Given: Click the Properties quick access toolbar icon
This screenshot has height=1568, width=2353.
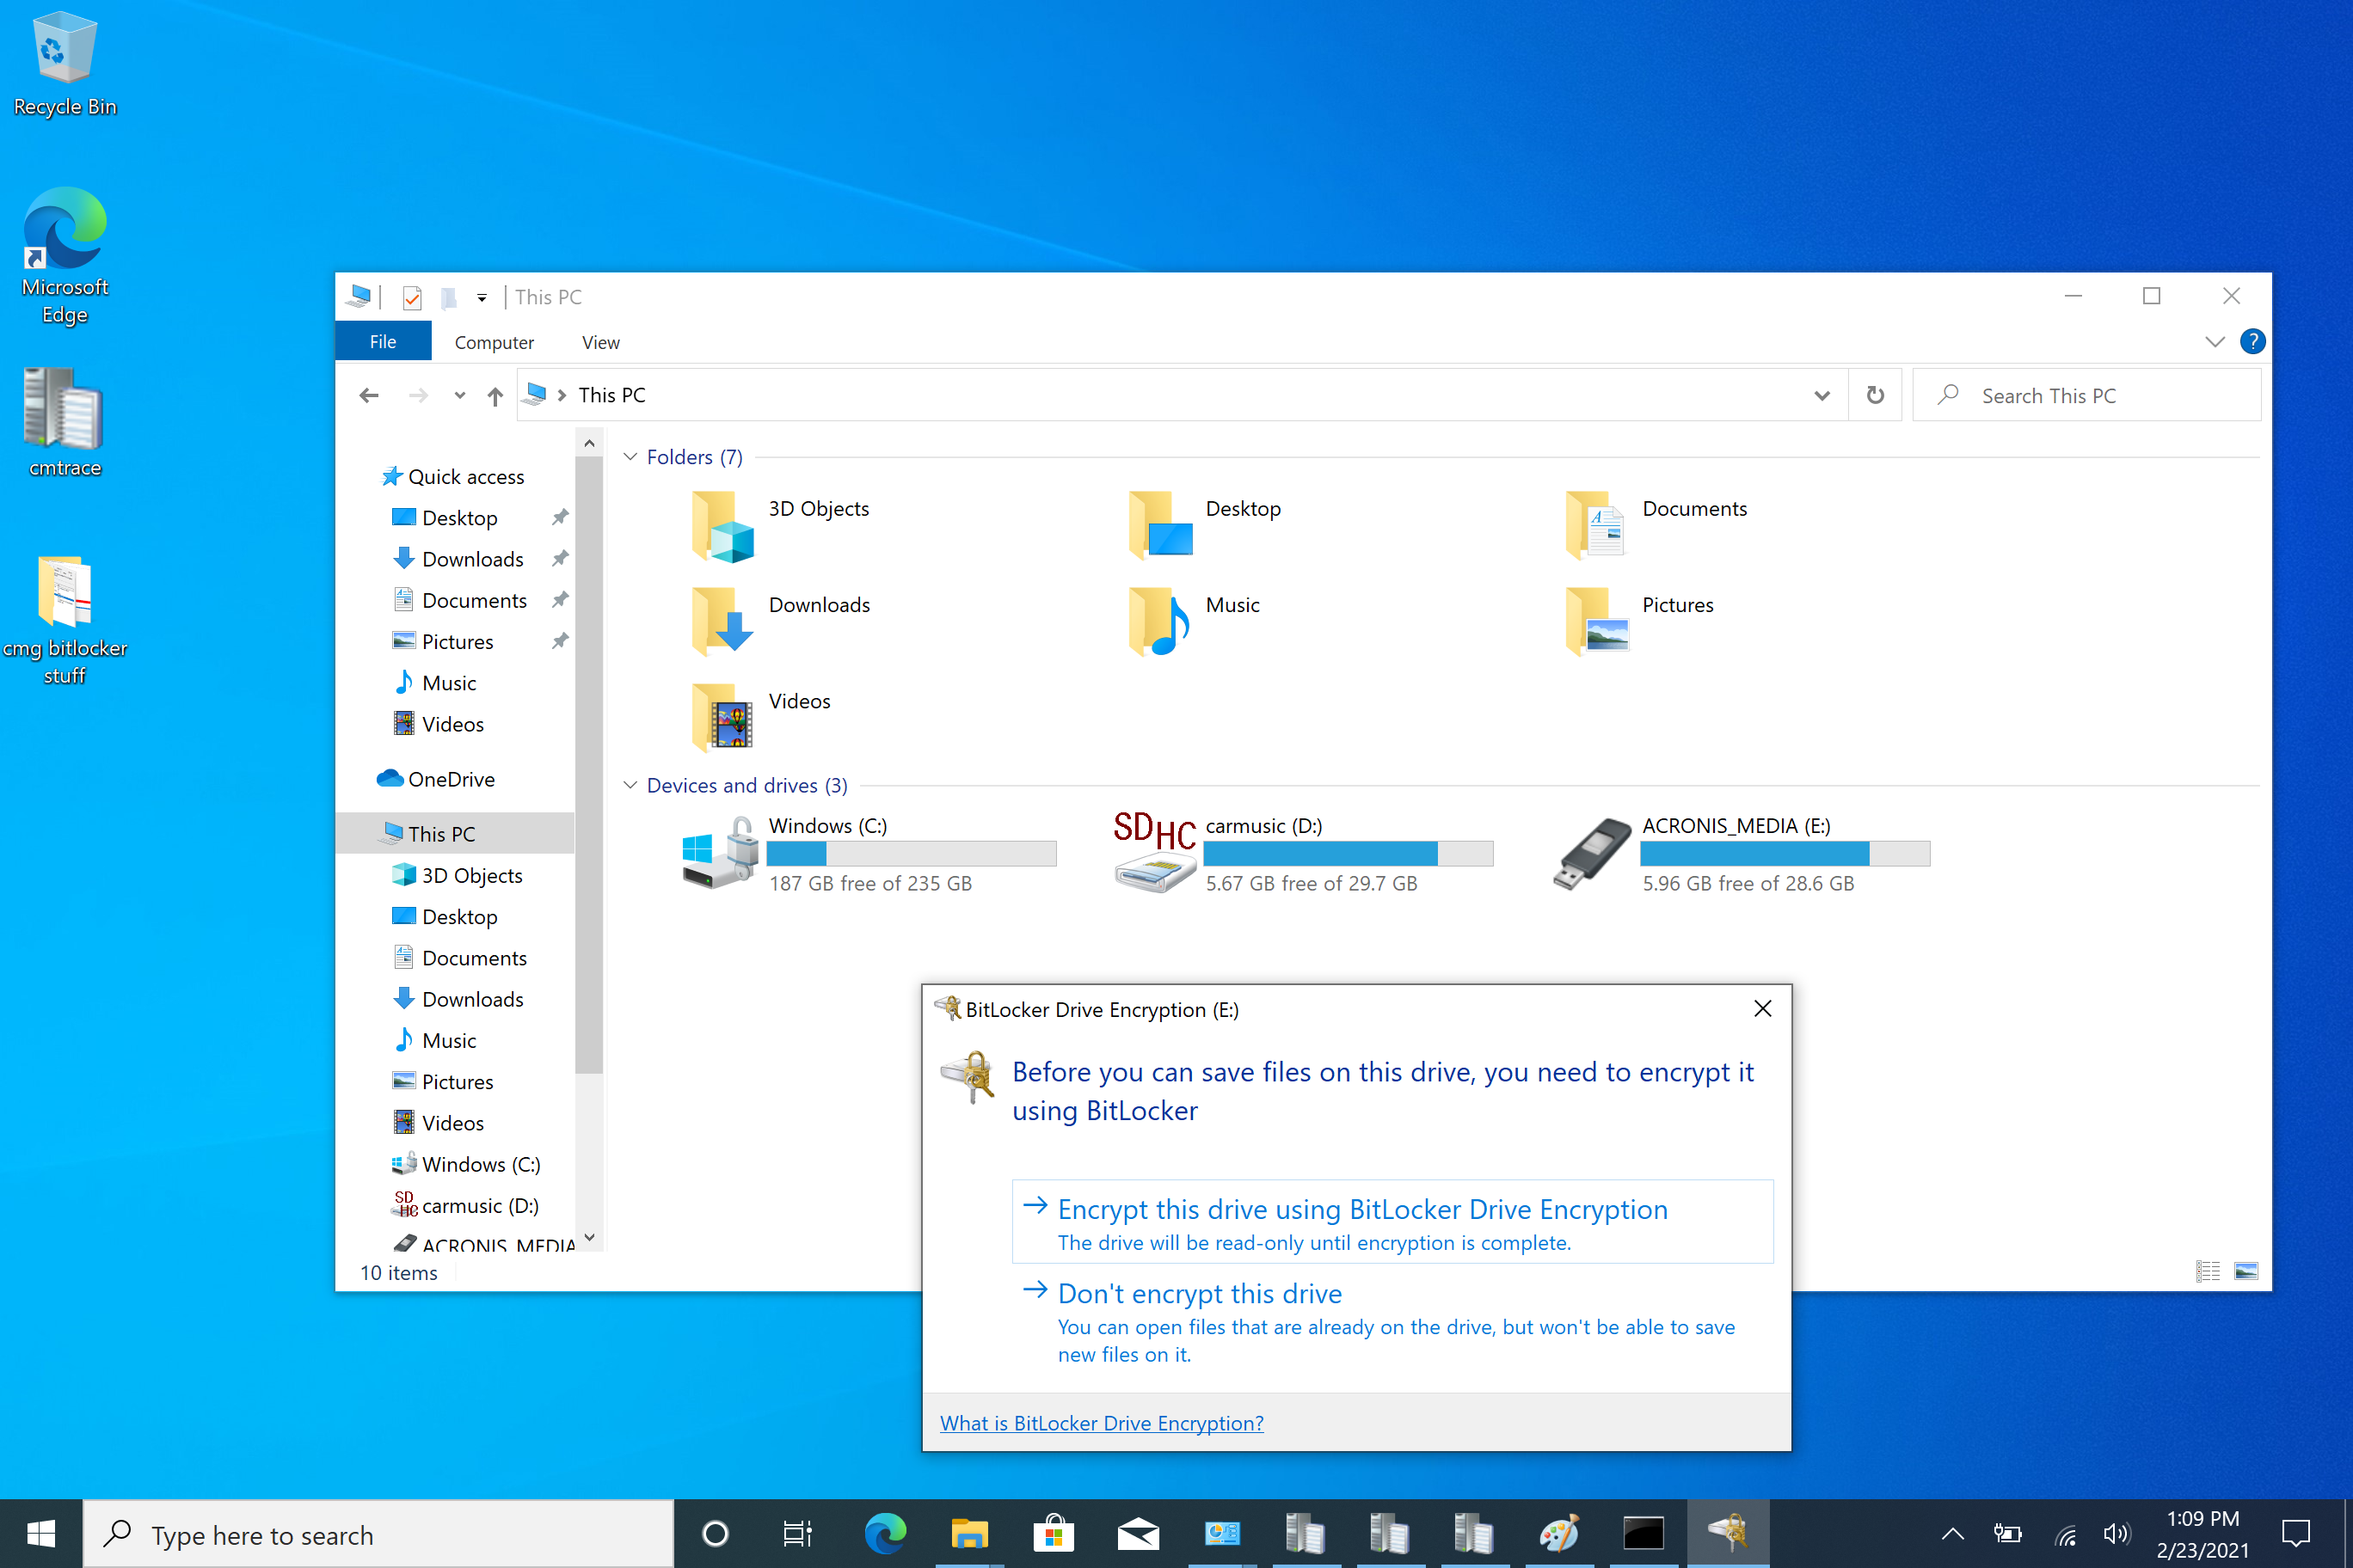Looking at the screenshot, I should (411, 298).
